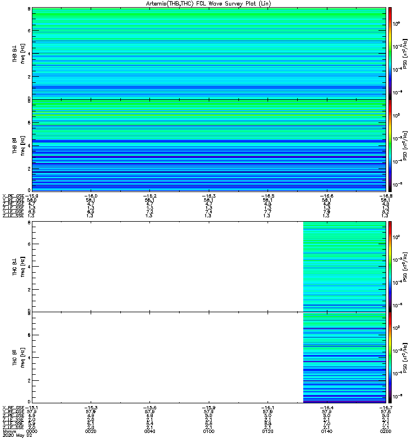Click the X_RE_GSE value '-16.2'
Viewport: 412px width, 439px height.
click(149, 196)
